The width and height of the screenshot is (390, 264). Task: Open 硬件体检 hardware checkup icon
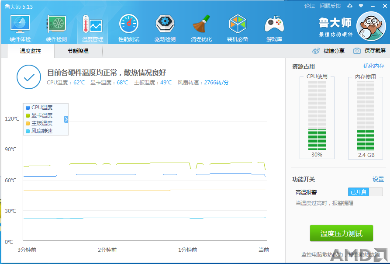click(x=20, y=24)
